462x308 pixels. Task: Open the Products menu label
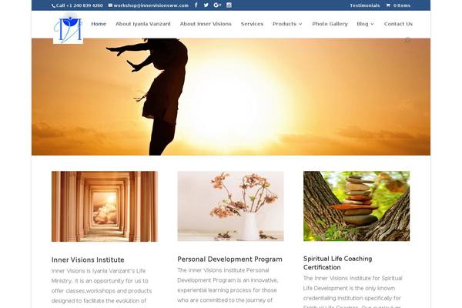(x=284, y=24)
